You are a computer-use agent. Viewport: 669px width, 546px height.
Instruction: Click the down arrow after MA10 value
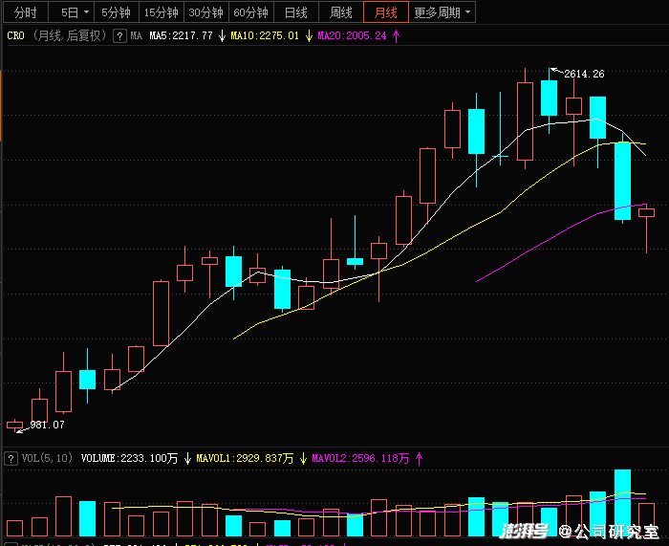309,36
